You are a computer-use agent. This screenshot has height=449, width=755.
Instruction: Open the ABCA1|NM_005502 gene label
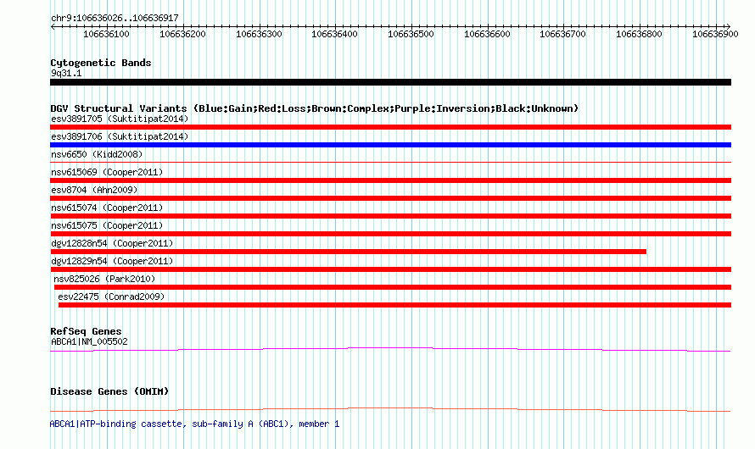point(90,341)
